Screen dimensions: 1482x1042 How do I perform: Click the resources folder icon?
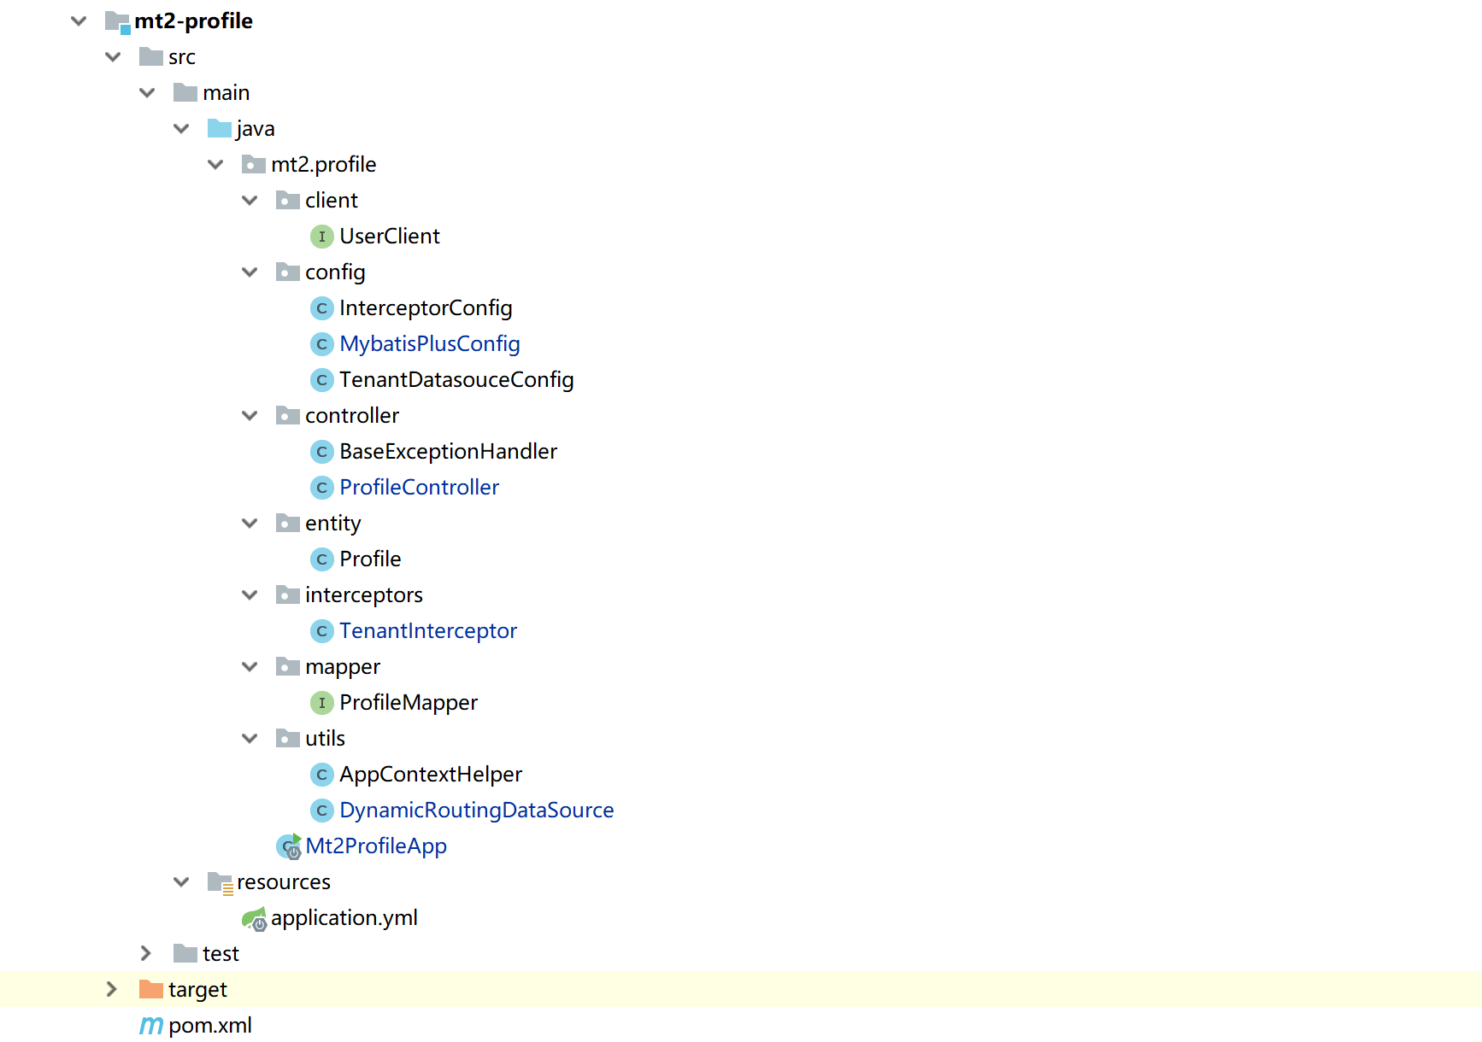(221, 882)
